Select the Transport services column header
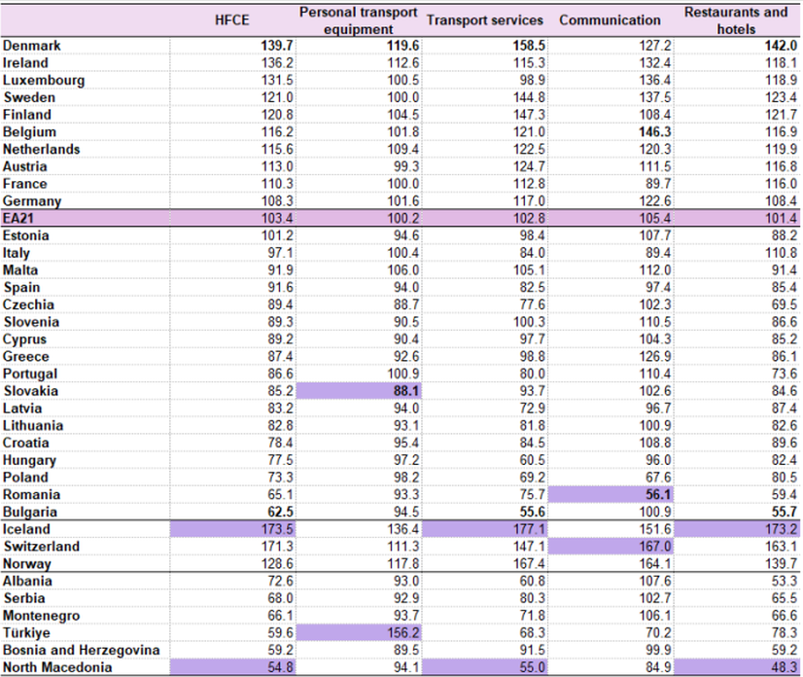 pyautogui.click(x=484, y=20)
